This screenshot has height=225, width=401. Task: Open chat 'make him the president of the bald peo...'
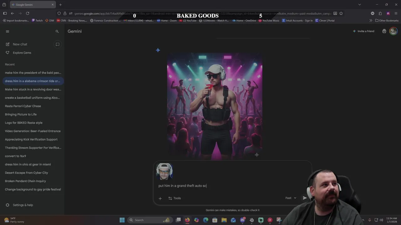tap(33, 72)
